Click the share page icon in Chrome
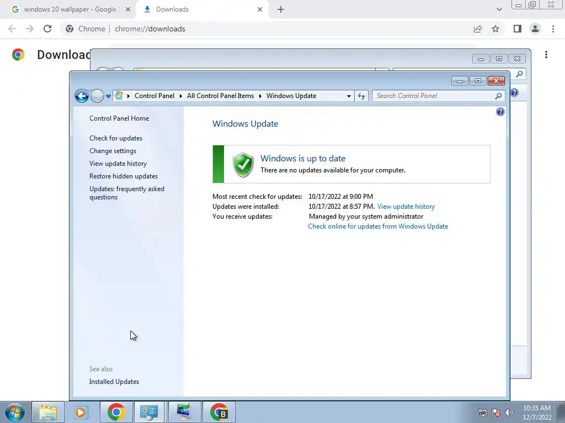The width and height of the screenshot is (565, 423). point(478,29)
